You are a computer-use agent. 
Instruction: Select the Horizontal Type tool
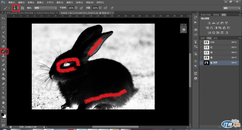(x=3, y=88)
